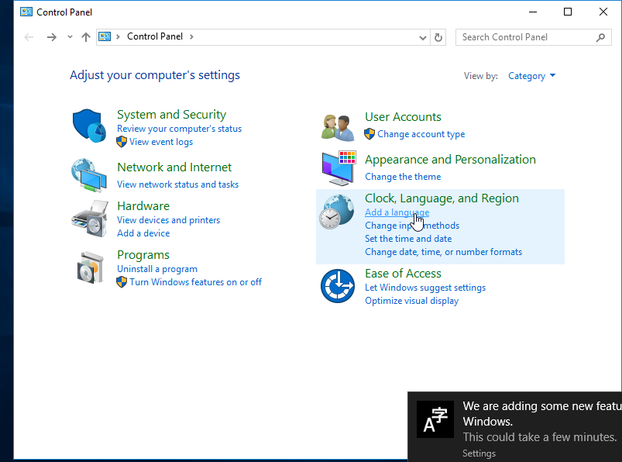Open Change date, time, or number formats

(x=443, y=252)
